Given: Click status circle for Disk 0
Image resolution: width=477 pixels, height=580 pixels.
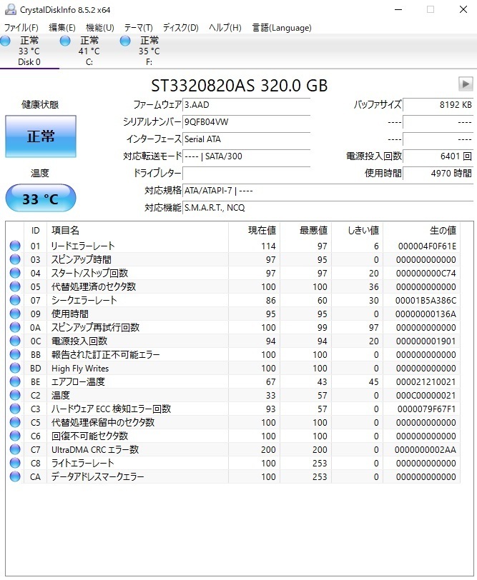Looking at the screenshot, I should 5,41.
